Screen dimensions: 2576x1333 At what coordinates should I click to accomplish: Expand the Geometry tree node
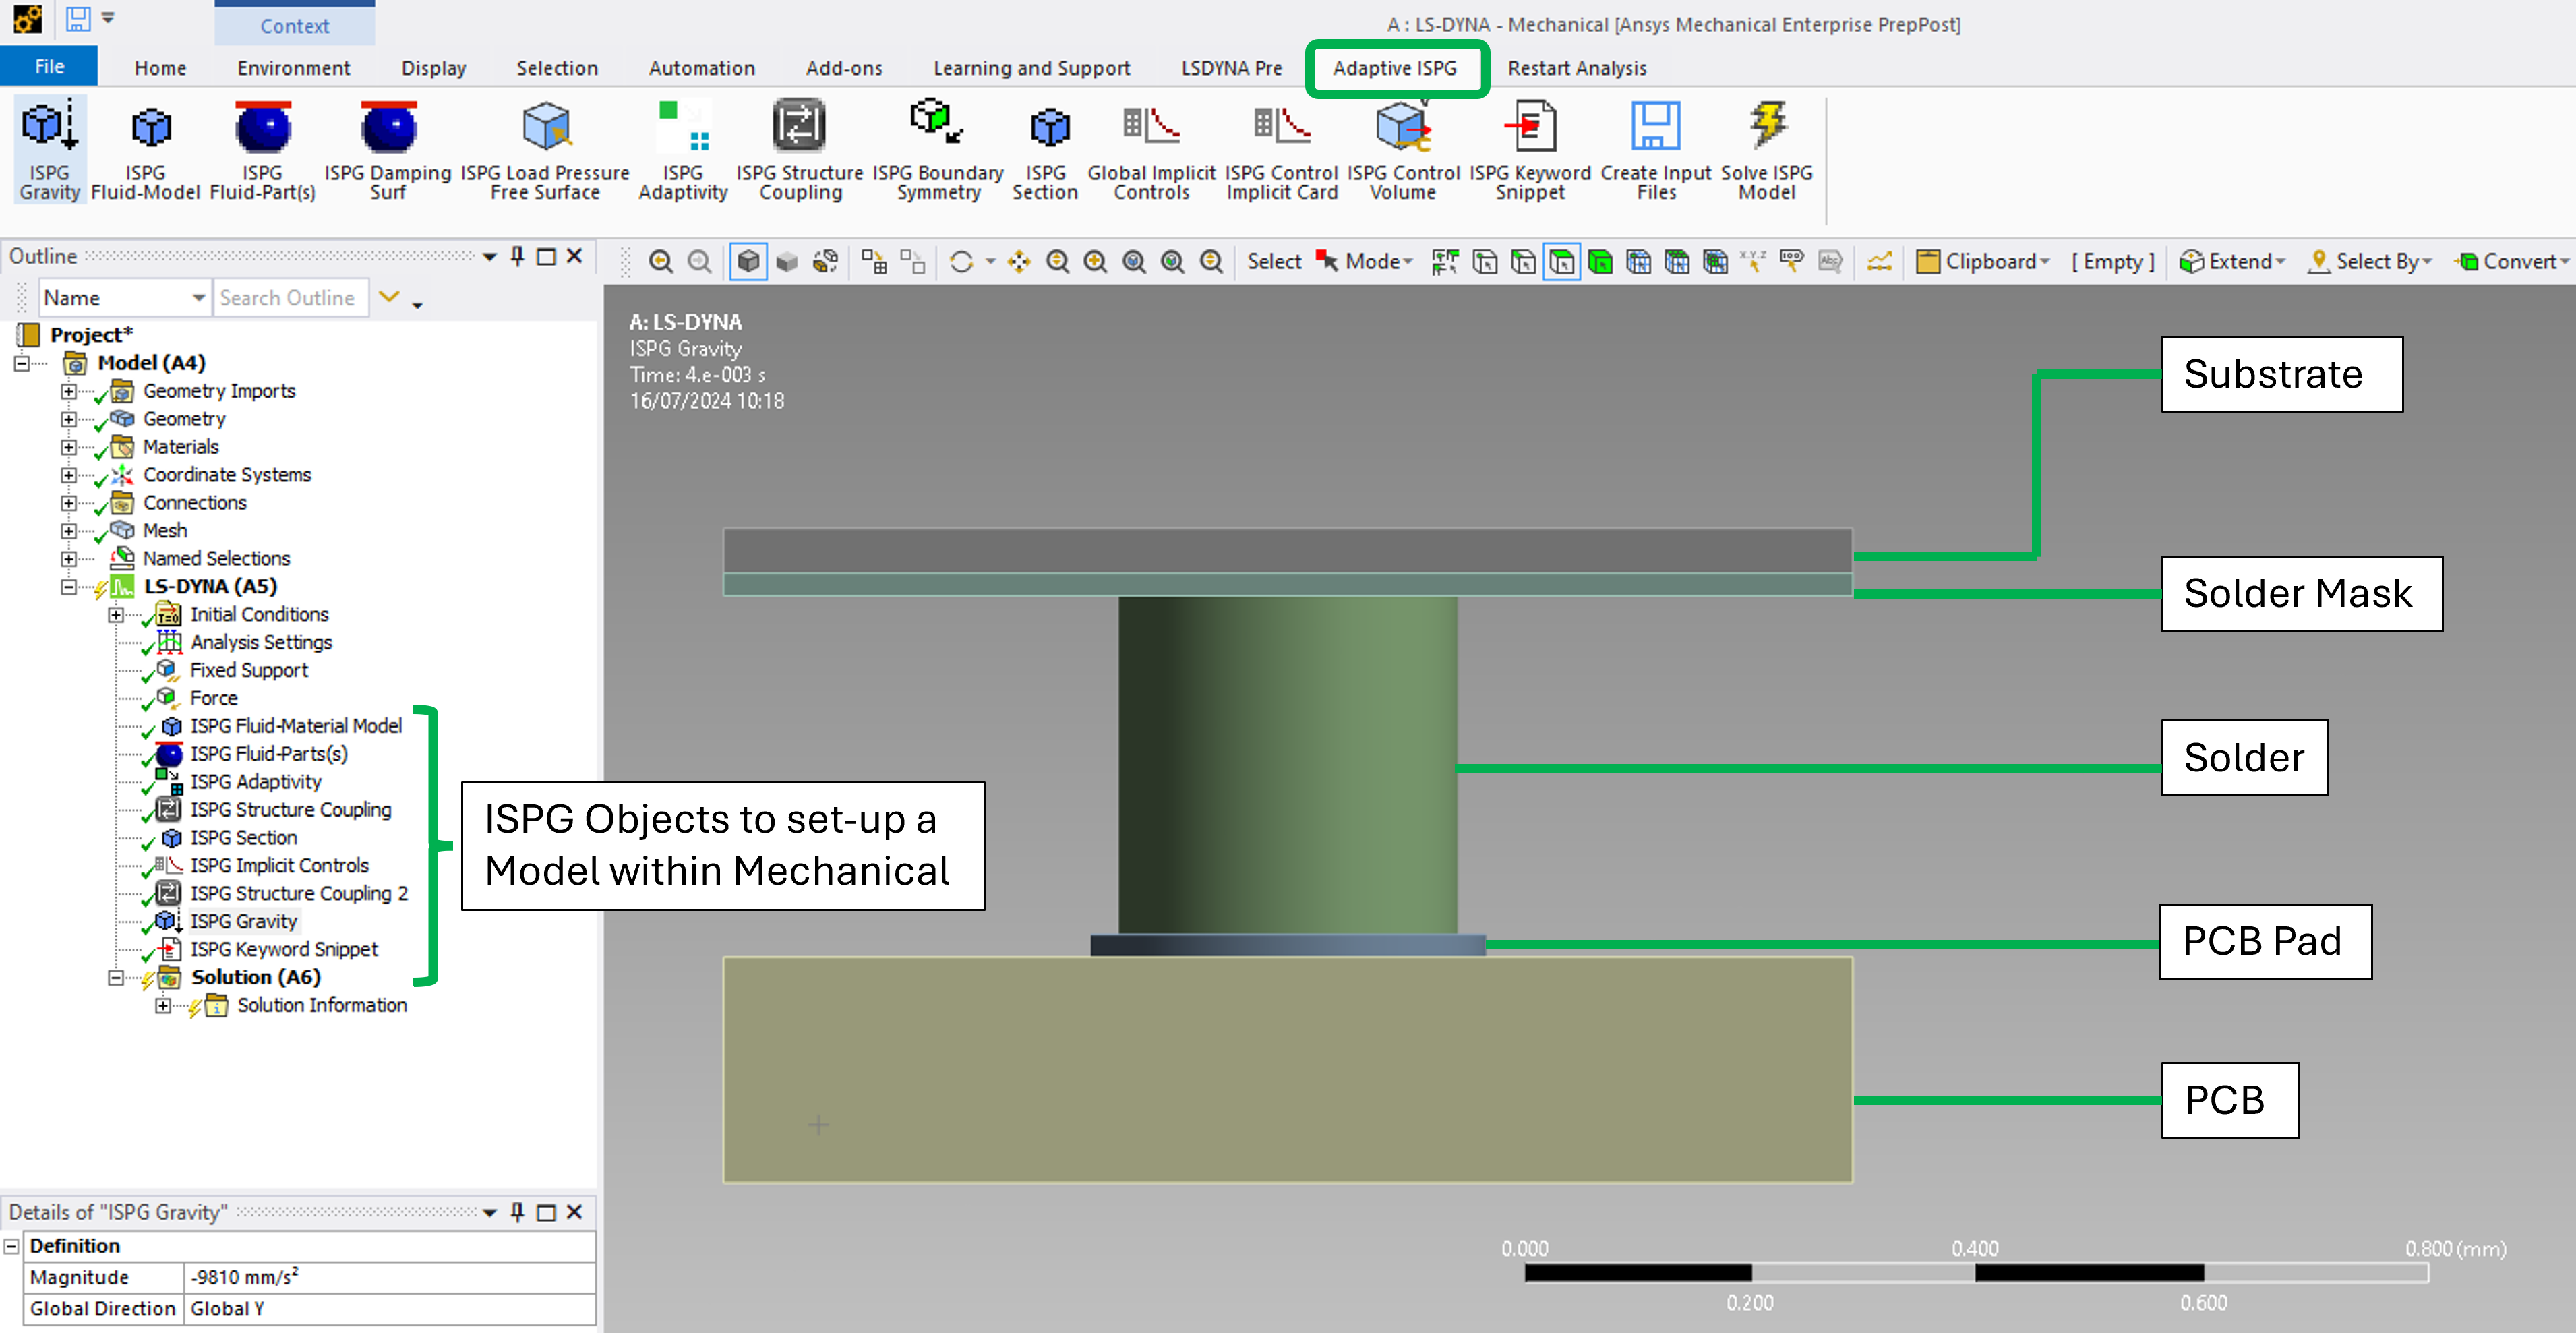pyautogui.click(x=68, y=419)
